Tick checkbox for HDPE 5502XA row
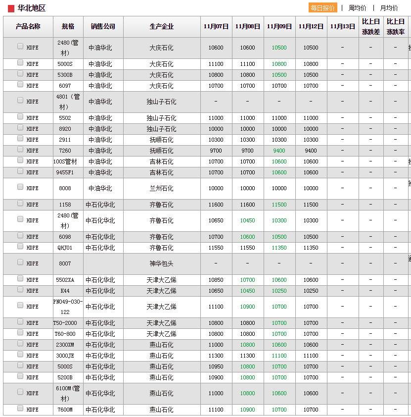 pyautogui.click(x=20, y=278)
